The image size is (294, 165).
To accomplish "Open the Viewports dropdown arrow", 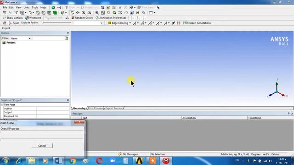I will [x=154, y=13].
